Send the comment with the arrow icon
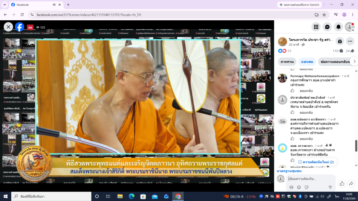This screenshot has width=358, height=201. click(330, 187)
